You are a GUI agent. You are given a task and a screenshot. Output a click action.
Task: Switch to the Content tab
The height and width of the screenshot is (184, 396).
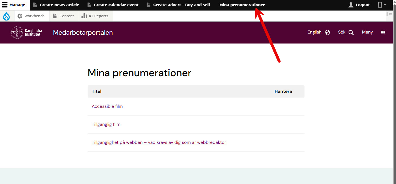tap(66, 16)
